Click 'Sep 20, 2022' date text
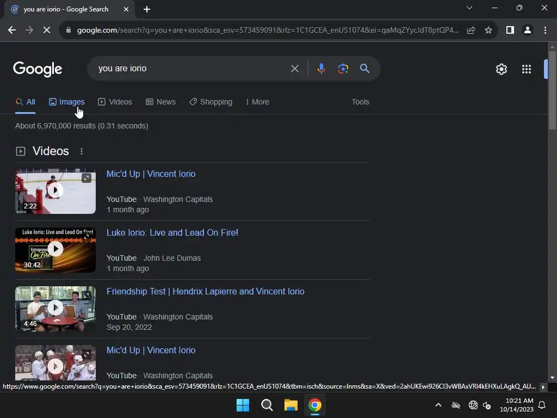This screenshot has width=557, height=418. tap(129, 327)
